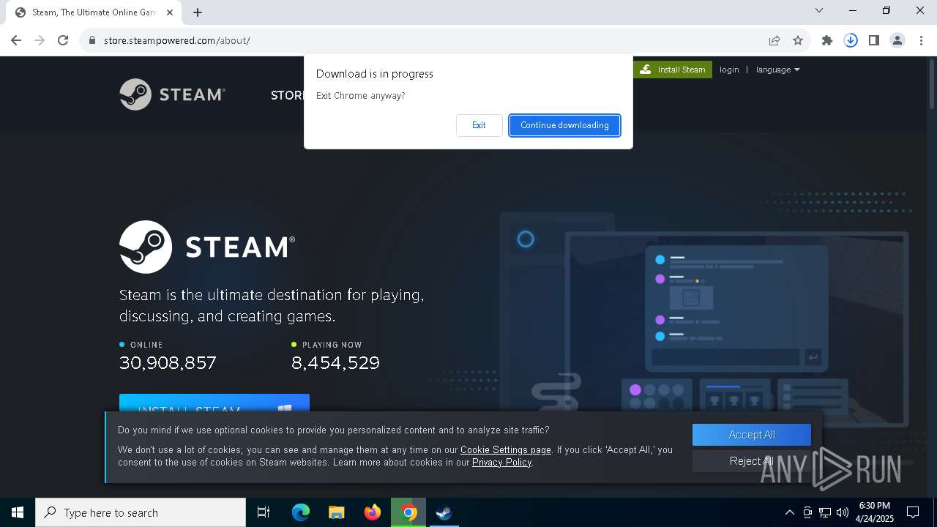937x527 pixels.
Task: Open Privacy Policy link
Action: pyautogui.click(x=501, y=463)
